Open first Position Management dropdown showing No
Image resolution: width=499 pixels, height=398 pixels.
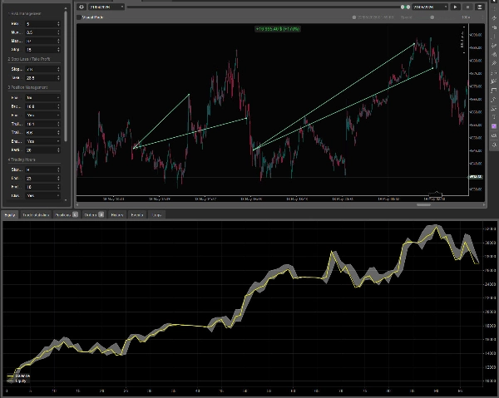(42, 97)
